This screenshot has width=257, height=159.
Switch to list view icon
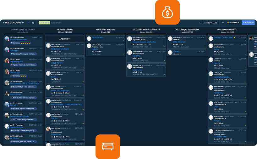click(x=33, y=23)
